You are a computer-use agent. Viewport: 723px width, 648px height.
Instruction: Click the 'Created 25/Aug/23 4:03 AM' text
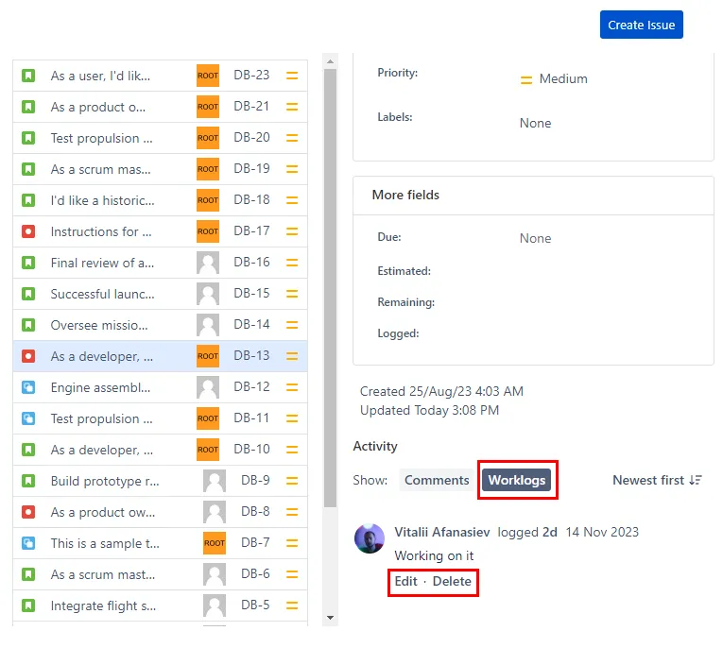click(x=441, y=391)
